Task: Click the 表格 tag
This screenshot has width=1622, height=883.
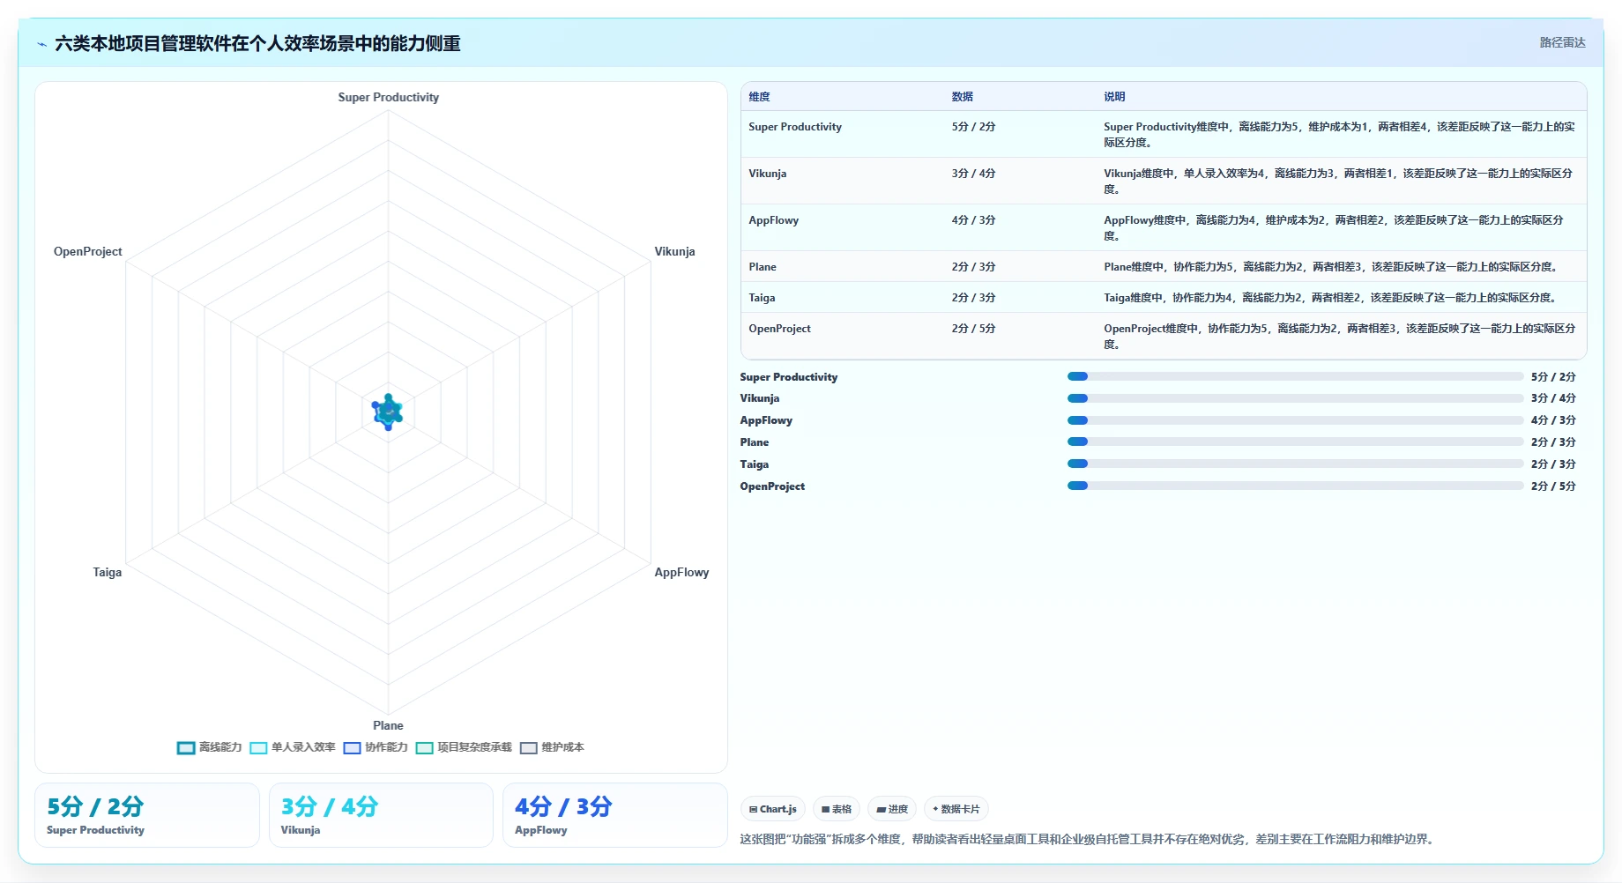Action: click(x=836, y=809)
